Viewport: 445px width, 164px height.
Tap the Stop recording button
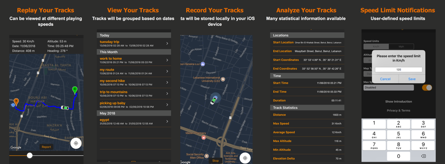pos(216,161)
